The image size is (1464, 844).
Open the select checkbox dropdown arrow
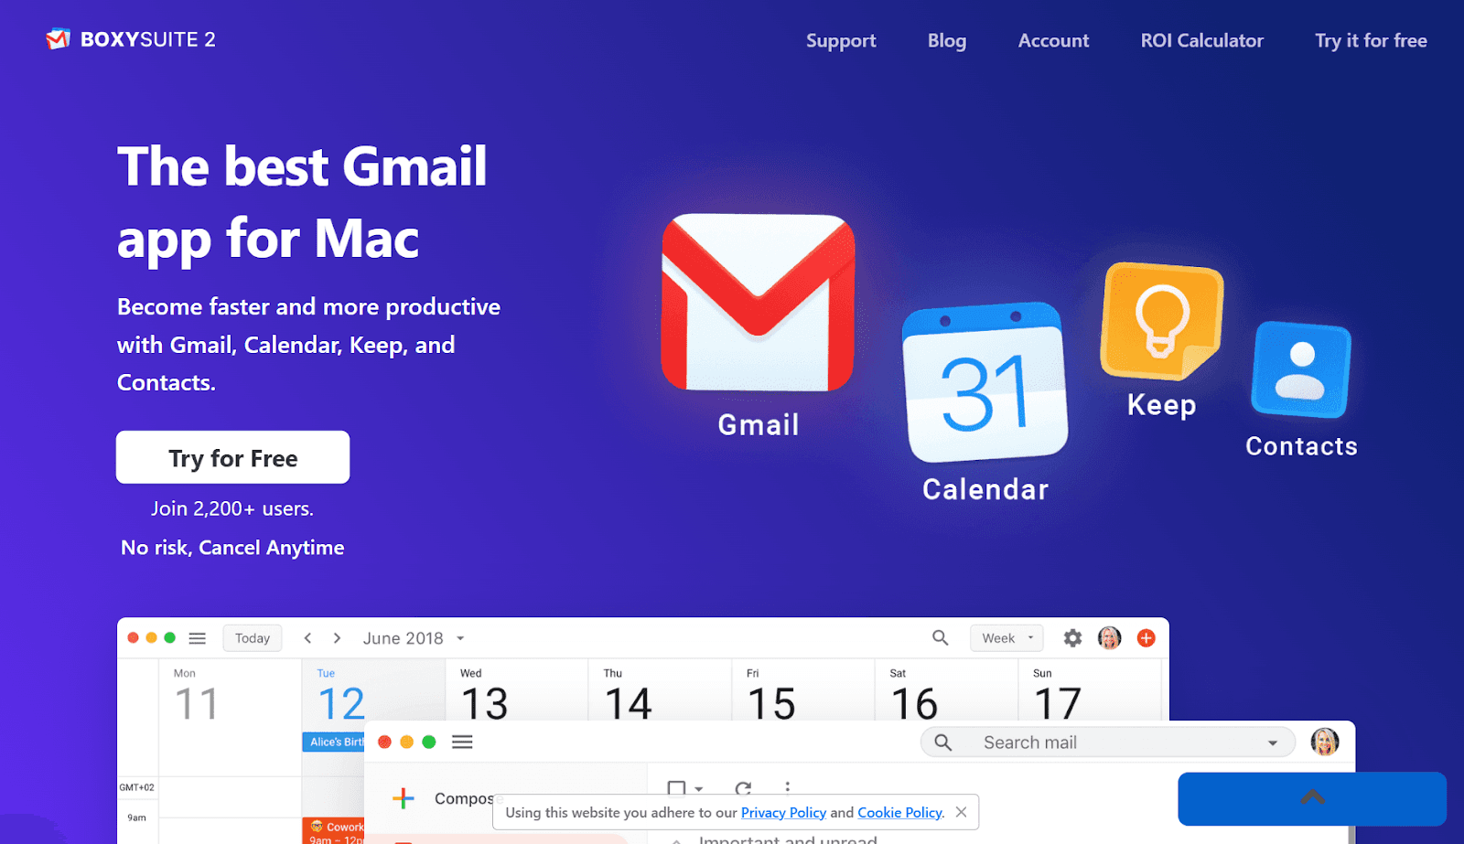699,788
